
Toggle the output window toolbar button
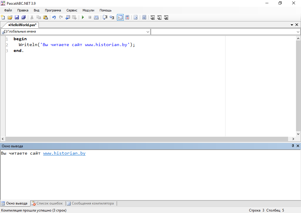120,18
